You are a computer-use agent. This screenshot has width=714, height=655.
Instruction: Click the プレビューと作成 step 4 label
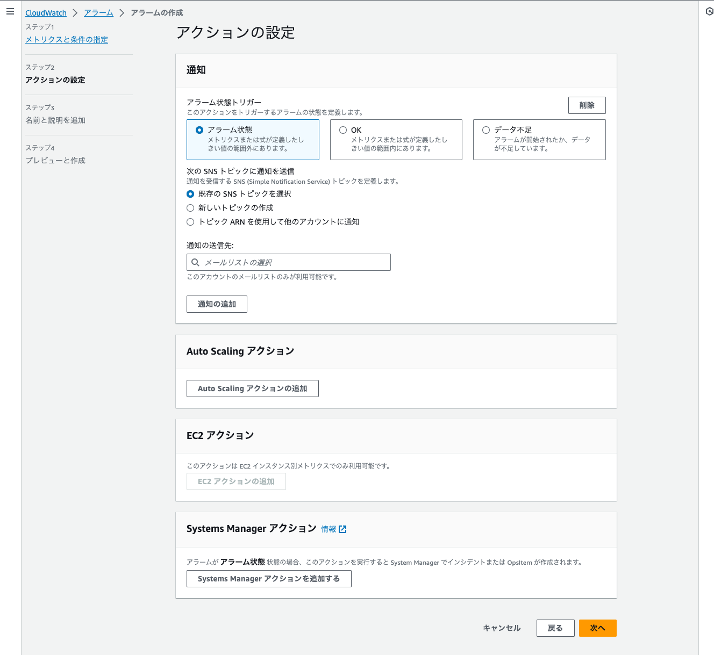[x=55, y=161]
